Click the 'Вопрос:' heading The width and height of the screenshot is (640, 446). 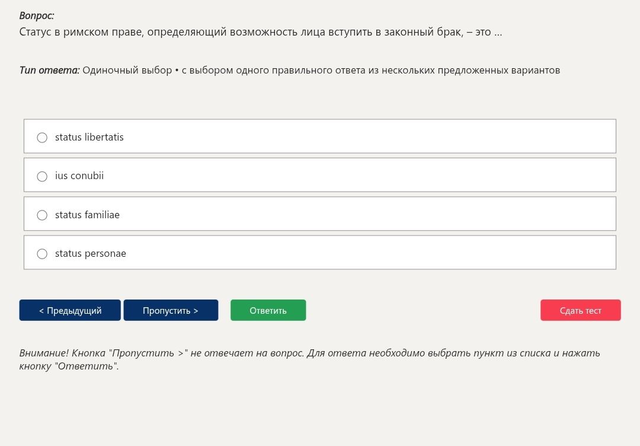36,15
